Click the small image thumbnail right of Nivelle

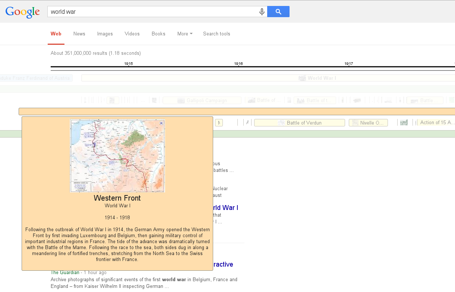(x=404, y=123)
